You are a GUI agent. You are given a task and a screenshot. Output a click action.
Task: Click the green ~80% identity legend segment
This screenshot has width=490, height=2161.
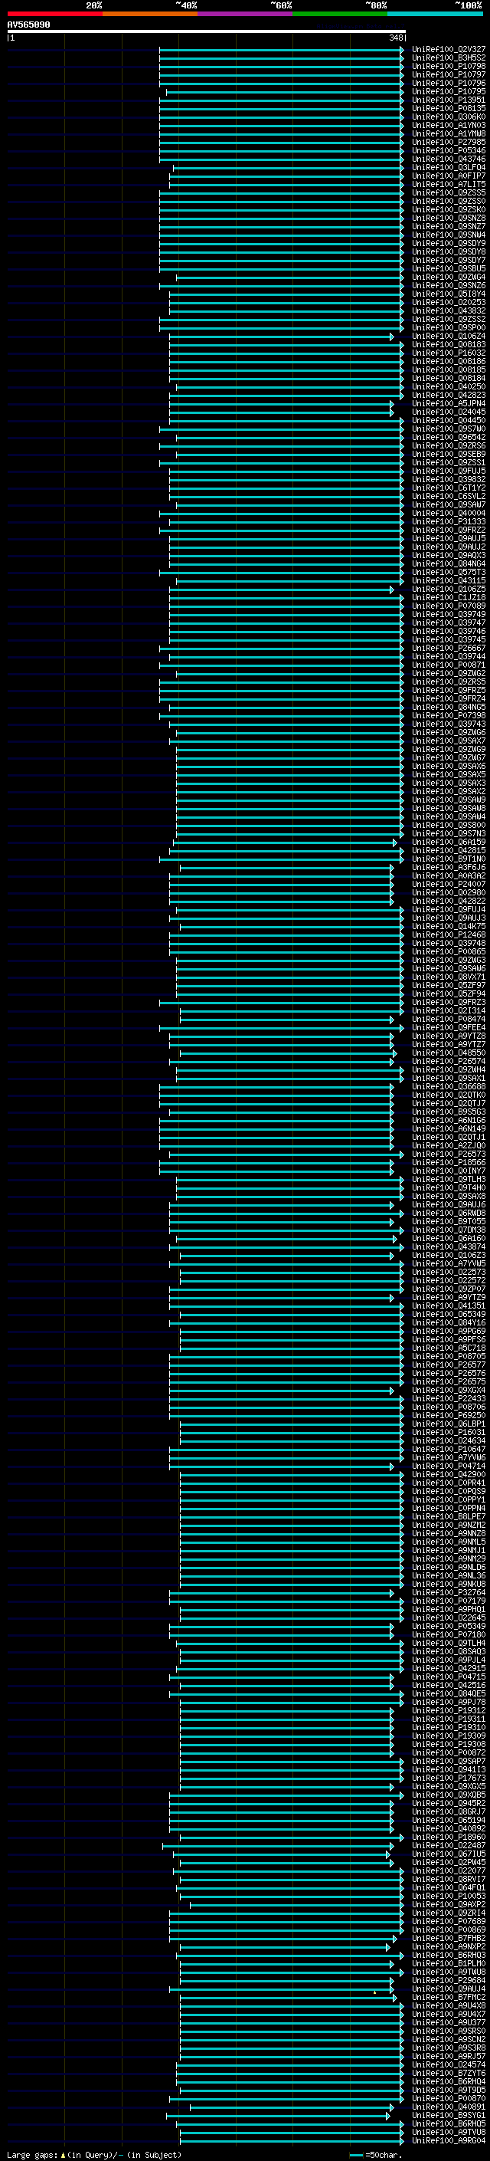tap(340, 14)
